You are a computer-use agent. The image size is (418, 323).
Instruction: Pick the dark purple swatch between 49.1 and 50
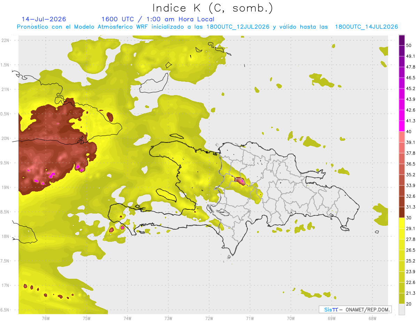402,51
